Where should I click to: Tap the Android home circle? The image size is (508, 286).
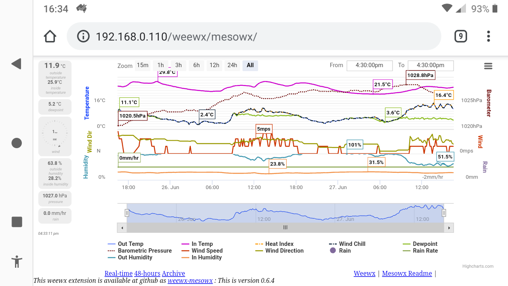[x=17, y=143]
